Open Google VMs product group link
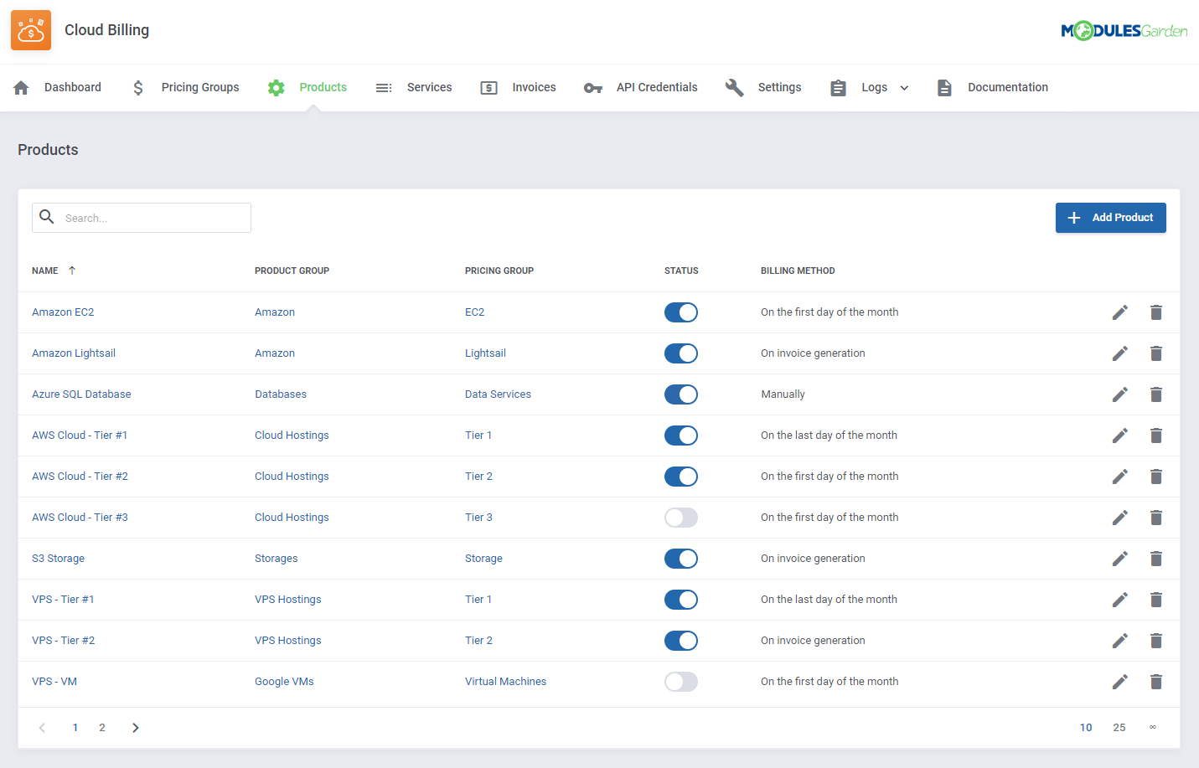1199x768 pixels. tap(284, 682)
